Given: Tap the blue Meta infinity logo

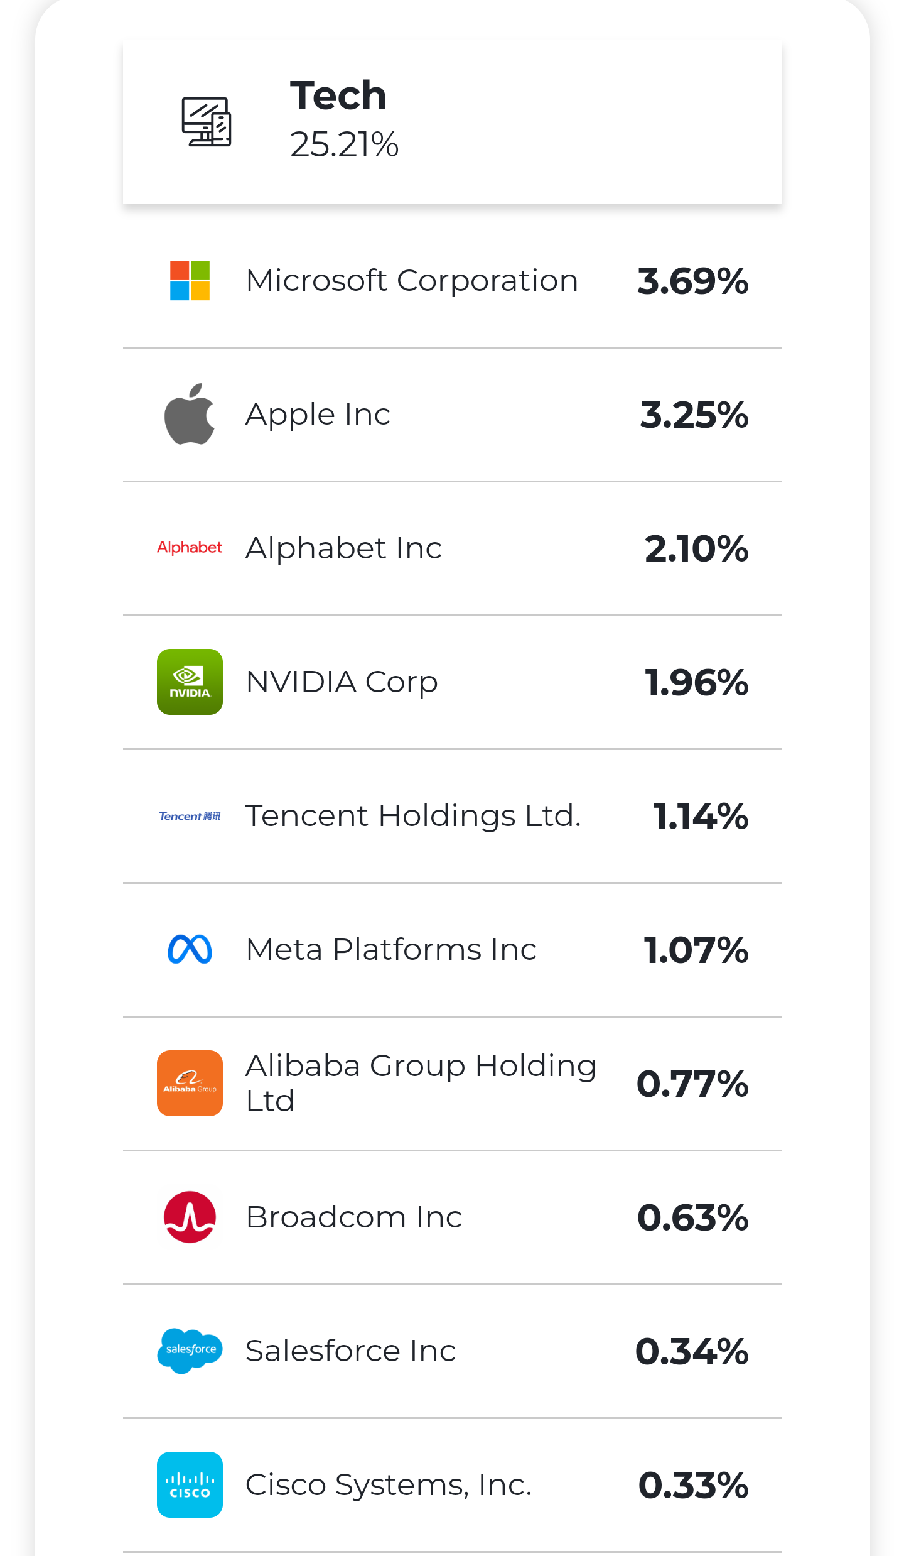Looking at the screenshot, I should point(190,949).
